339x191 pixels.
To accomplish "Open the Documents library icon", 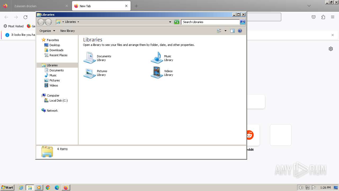I will click(90, 58).
